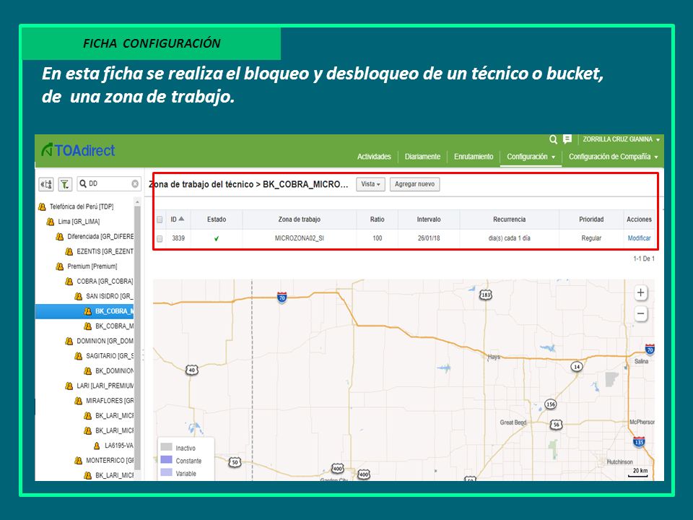Click the Regular priority cell
Screen dimensions: 693x520
pos(591,238)
